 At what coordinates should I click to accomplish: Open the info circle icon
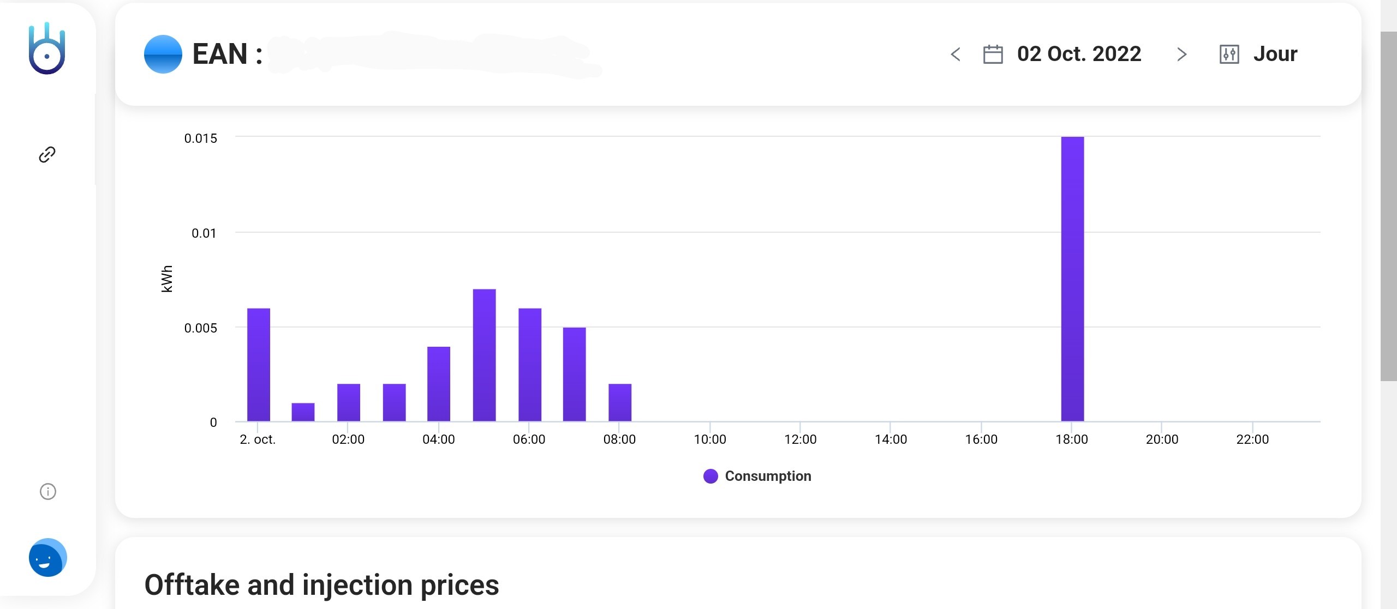pyautogui.click(x=48, y=492)
